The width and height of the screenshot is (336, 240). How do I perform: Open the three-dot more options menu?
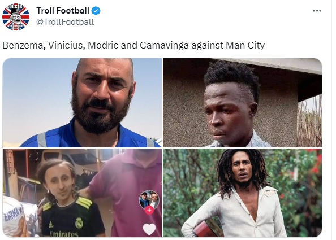point(317,11)
